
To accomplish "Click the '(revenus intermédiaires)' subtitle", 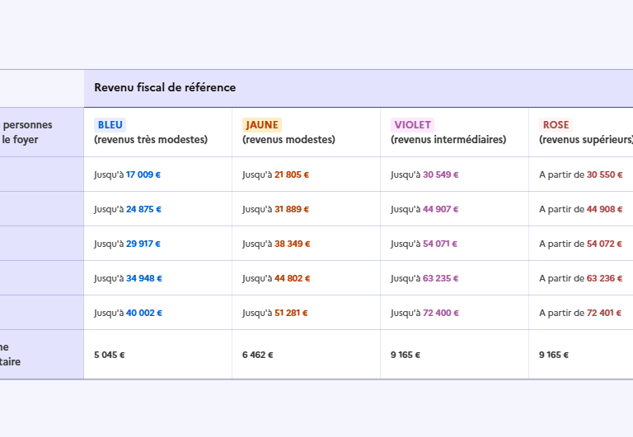I will [x=448, y=140].
